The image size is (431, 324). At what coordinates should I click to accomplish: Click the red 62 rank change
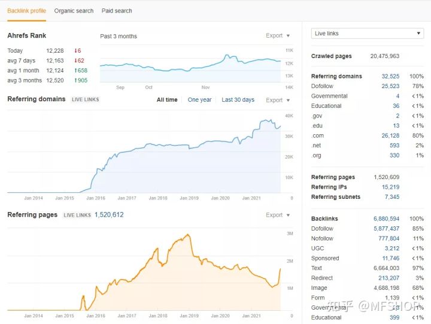tap(79, 60)
